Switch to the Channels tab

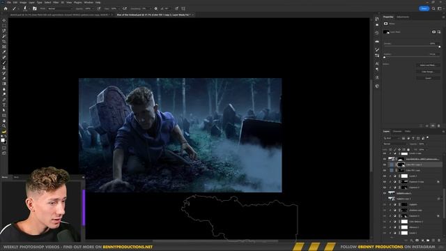(x=397, y=131)
